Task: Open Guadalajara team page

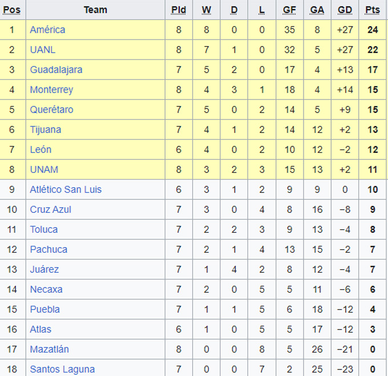Action: click(x=56, y=70)
